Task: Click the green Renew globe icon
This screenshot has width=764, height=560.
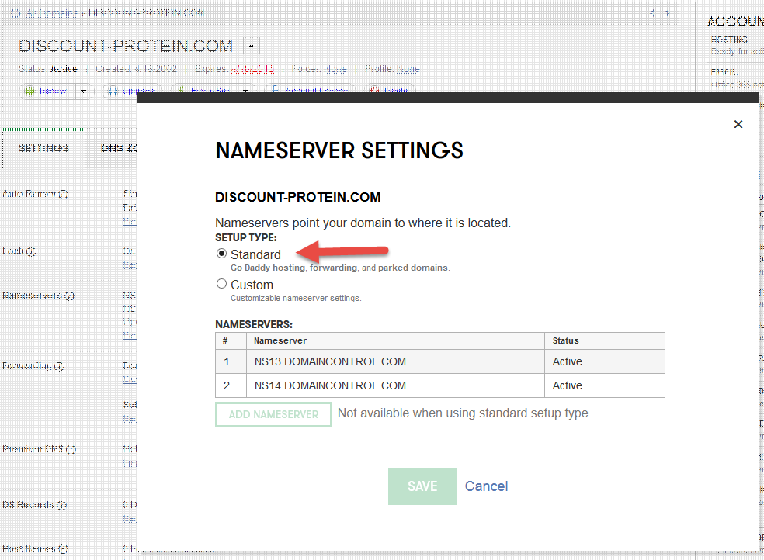Action: (x=30, y=91)
